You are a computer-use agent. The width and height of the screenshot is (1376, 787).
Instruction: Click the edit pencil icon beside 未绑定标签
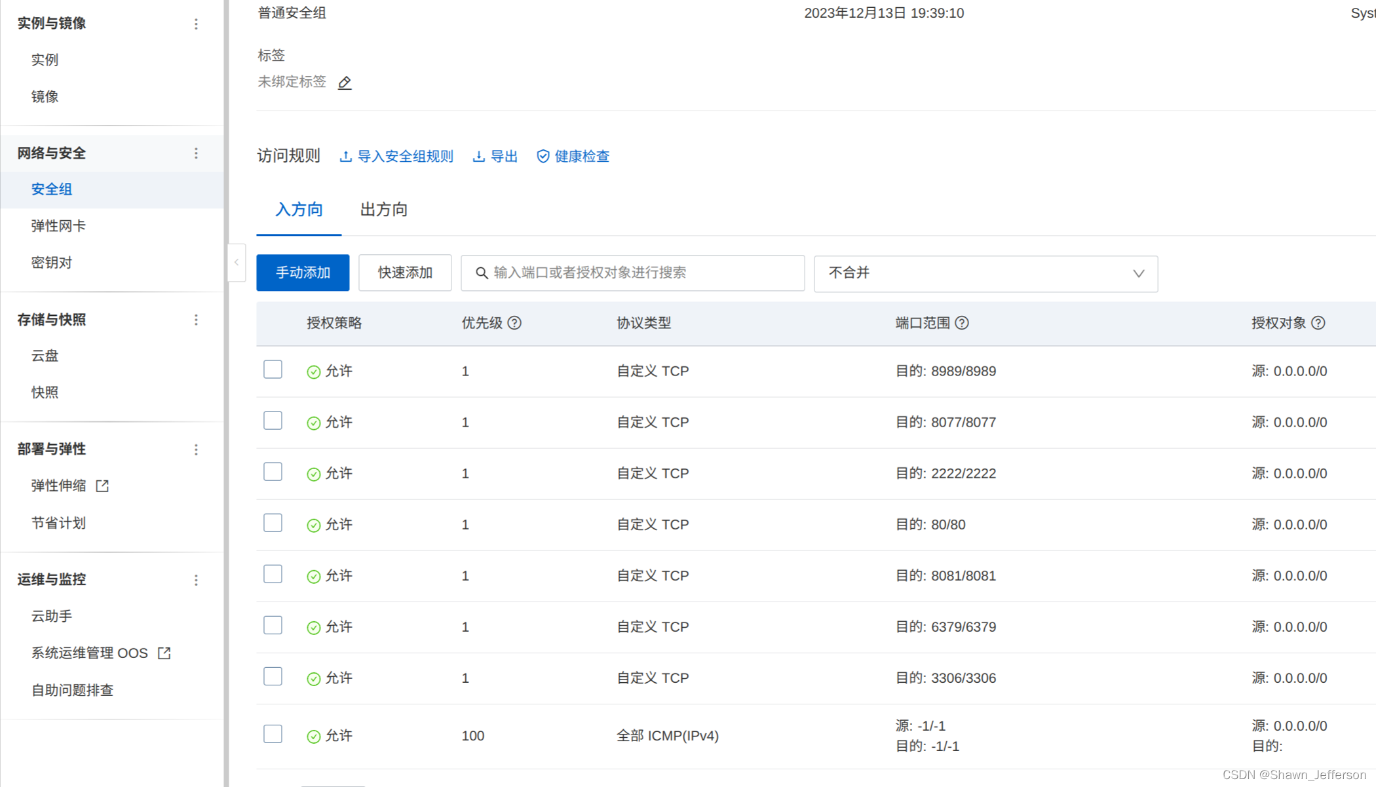(x=345, y=83)
